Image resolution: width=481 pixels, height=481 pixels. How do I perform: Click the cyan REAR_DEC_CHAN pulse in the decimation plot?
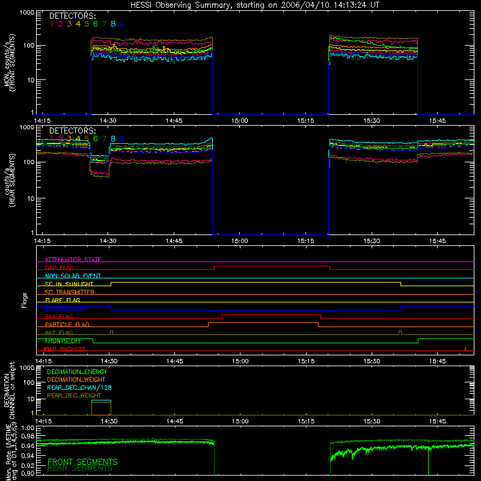point(101,400)
